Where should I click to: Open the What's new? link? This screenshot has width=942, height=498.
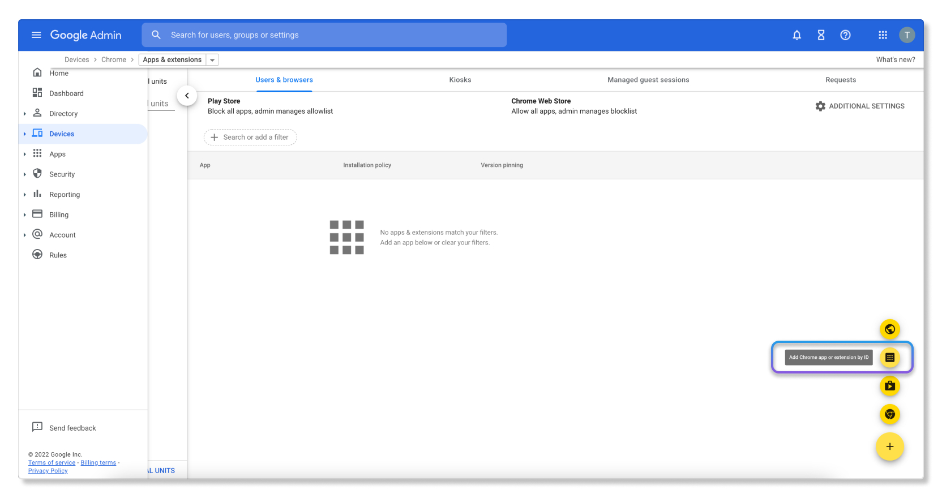(x=896, y=59)
